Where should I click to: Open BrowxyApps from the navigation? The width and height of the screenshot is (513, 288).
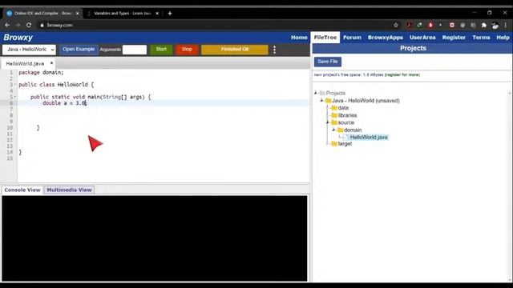click(386, 38)
